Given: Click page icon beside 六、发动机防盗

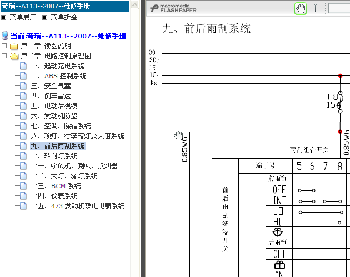Looking at the screenshot, I should click(23, 116).
